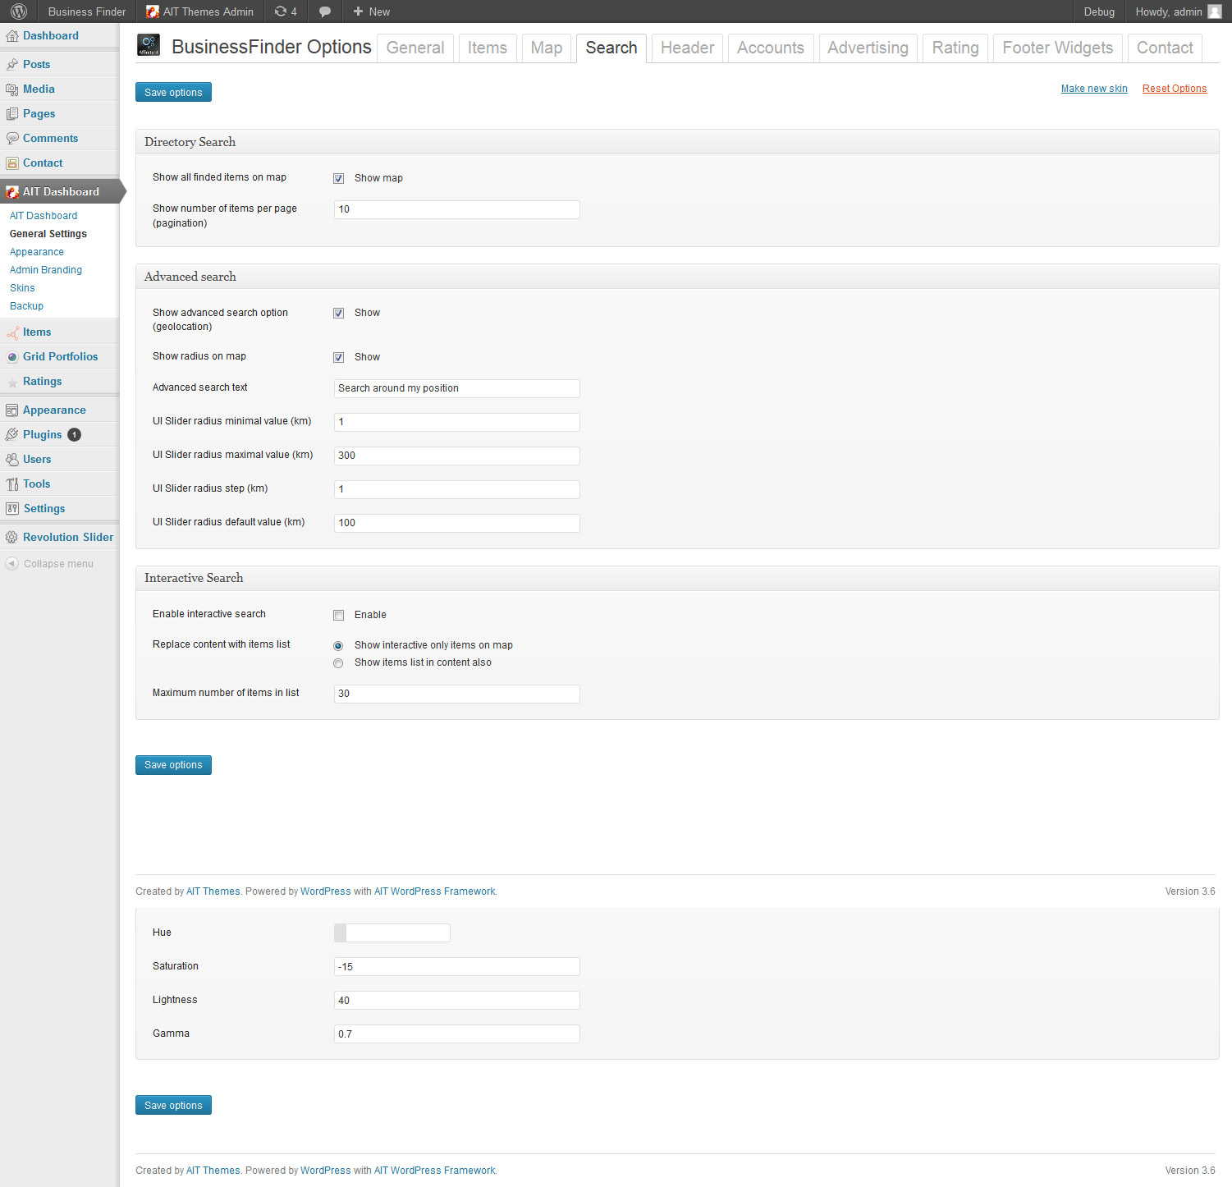The height and width of the screenshot is (1187, 1232).
Task: Toggle Show radius on map checkbox
Action: click(x=338, y=357)
